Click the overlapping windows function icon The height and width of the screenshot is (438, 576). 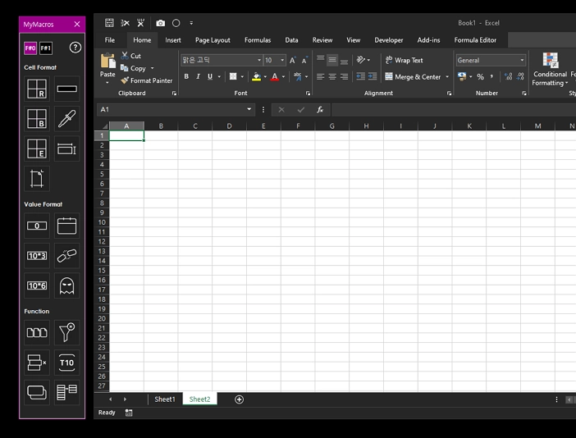(37, 392)
